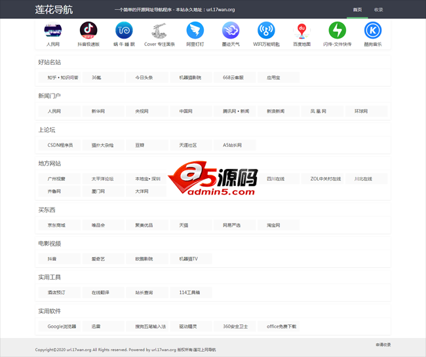Click 申请收录 in the footer
Screen dimensions: 426x357
point(383,345)
